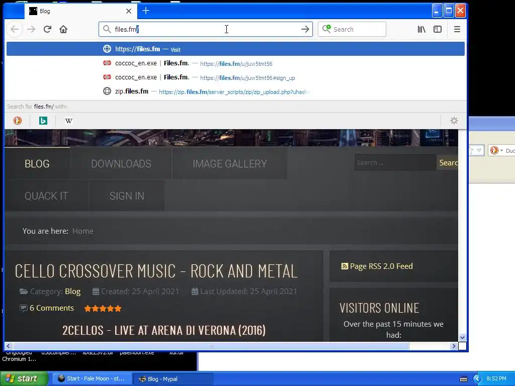Open a new tab with plus button
Screen dimensions: 515x386
click(x=146, y=11)
